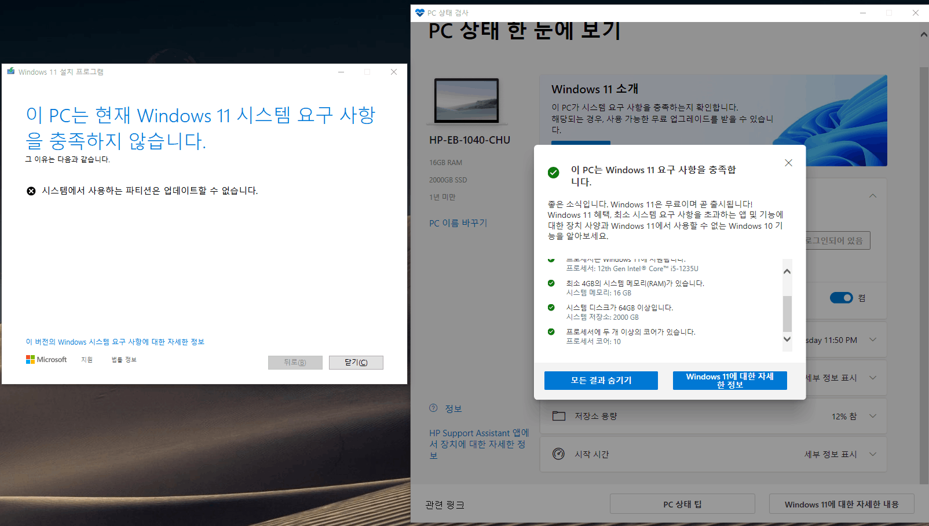Click the 모든 결과 숨기기 button
The image size is (929, 526).
click(x=601, y=381)
